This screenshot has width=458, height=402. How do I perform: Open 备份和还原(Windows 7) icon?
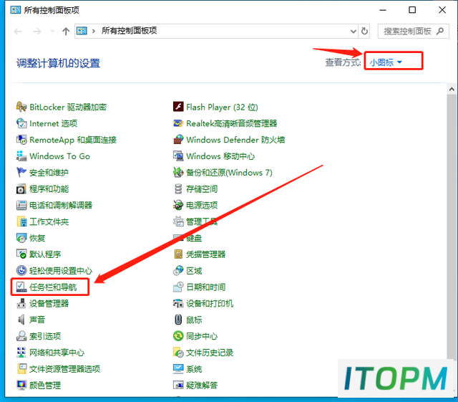click(178, 173)
